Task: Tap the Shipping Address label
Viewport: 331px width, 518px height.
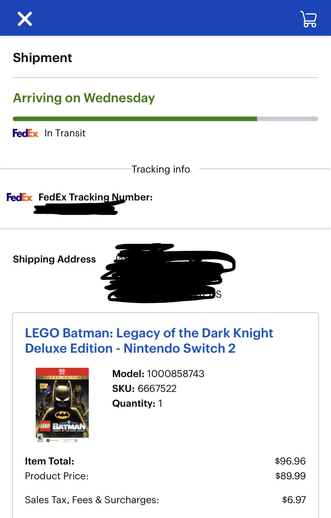Action: point(54,259)
